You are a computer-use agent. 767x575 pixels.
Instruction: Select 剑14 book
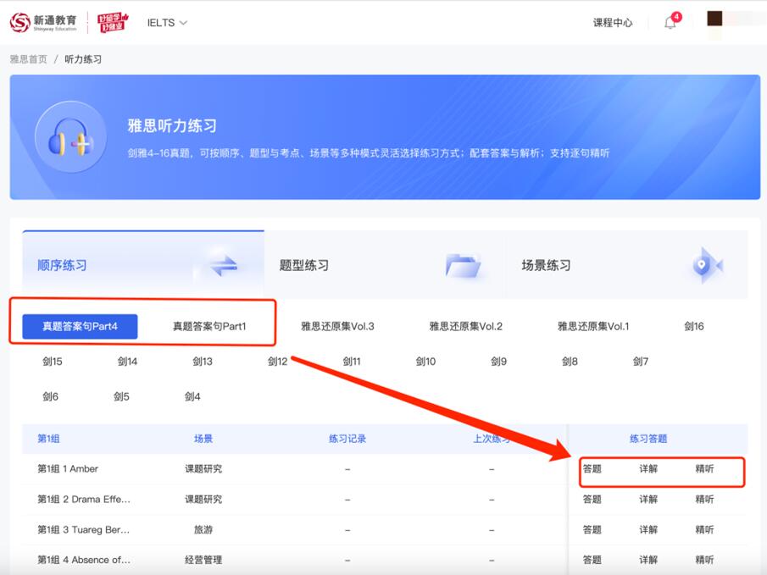[127, 362]
